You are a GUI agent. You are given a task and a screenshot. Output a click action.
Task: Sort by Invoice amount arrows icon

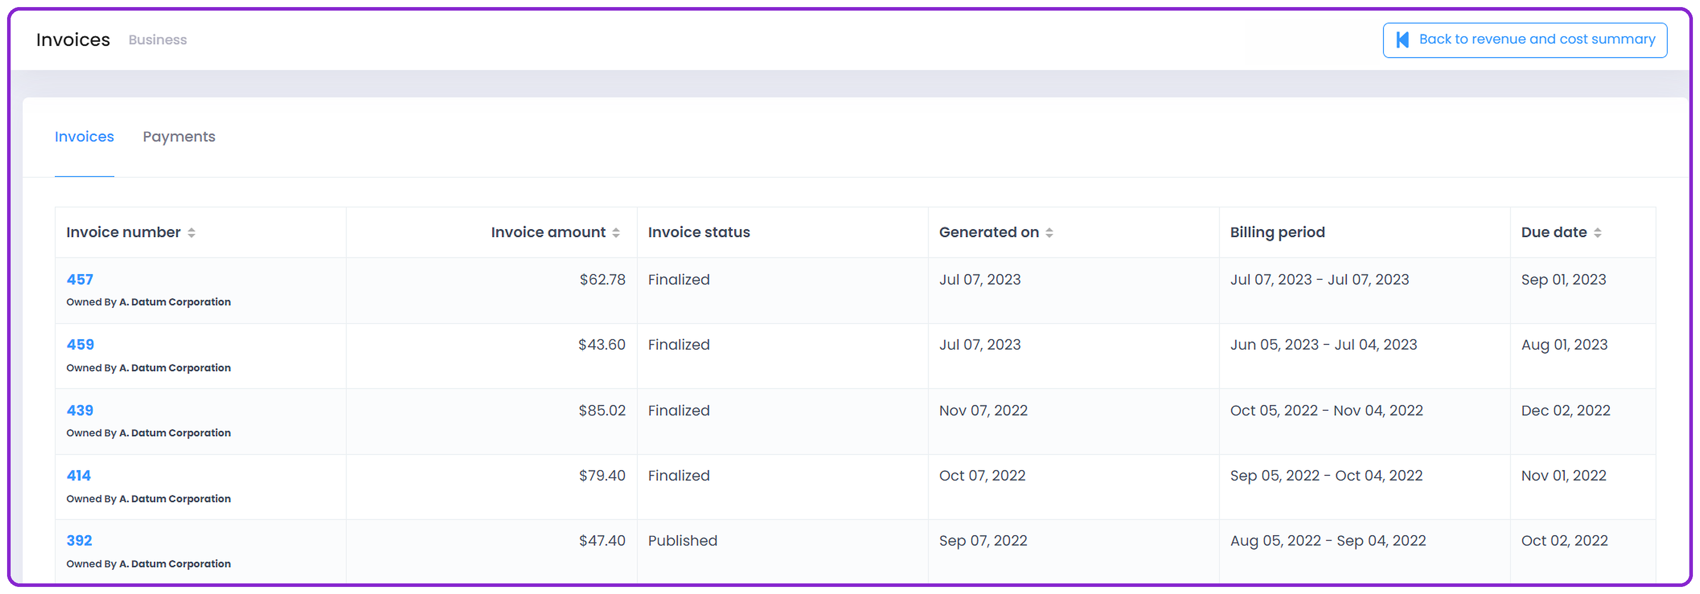tap(616, 233)
